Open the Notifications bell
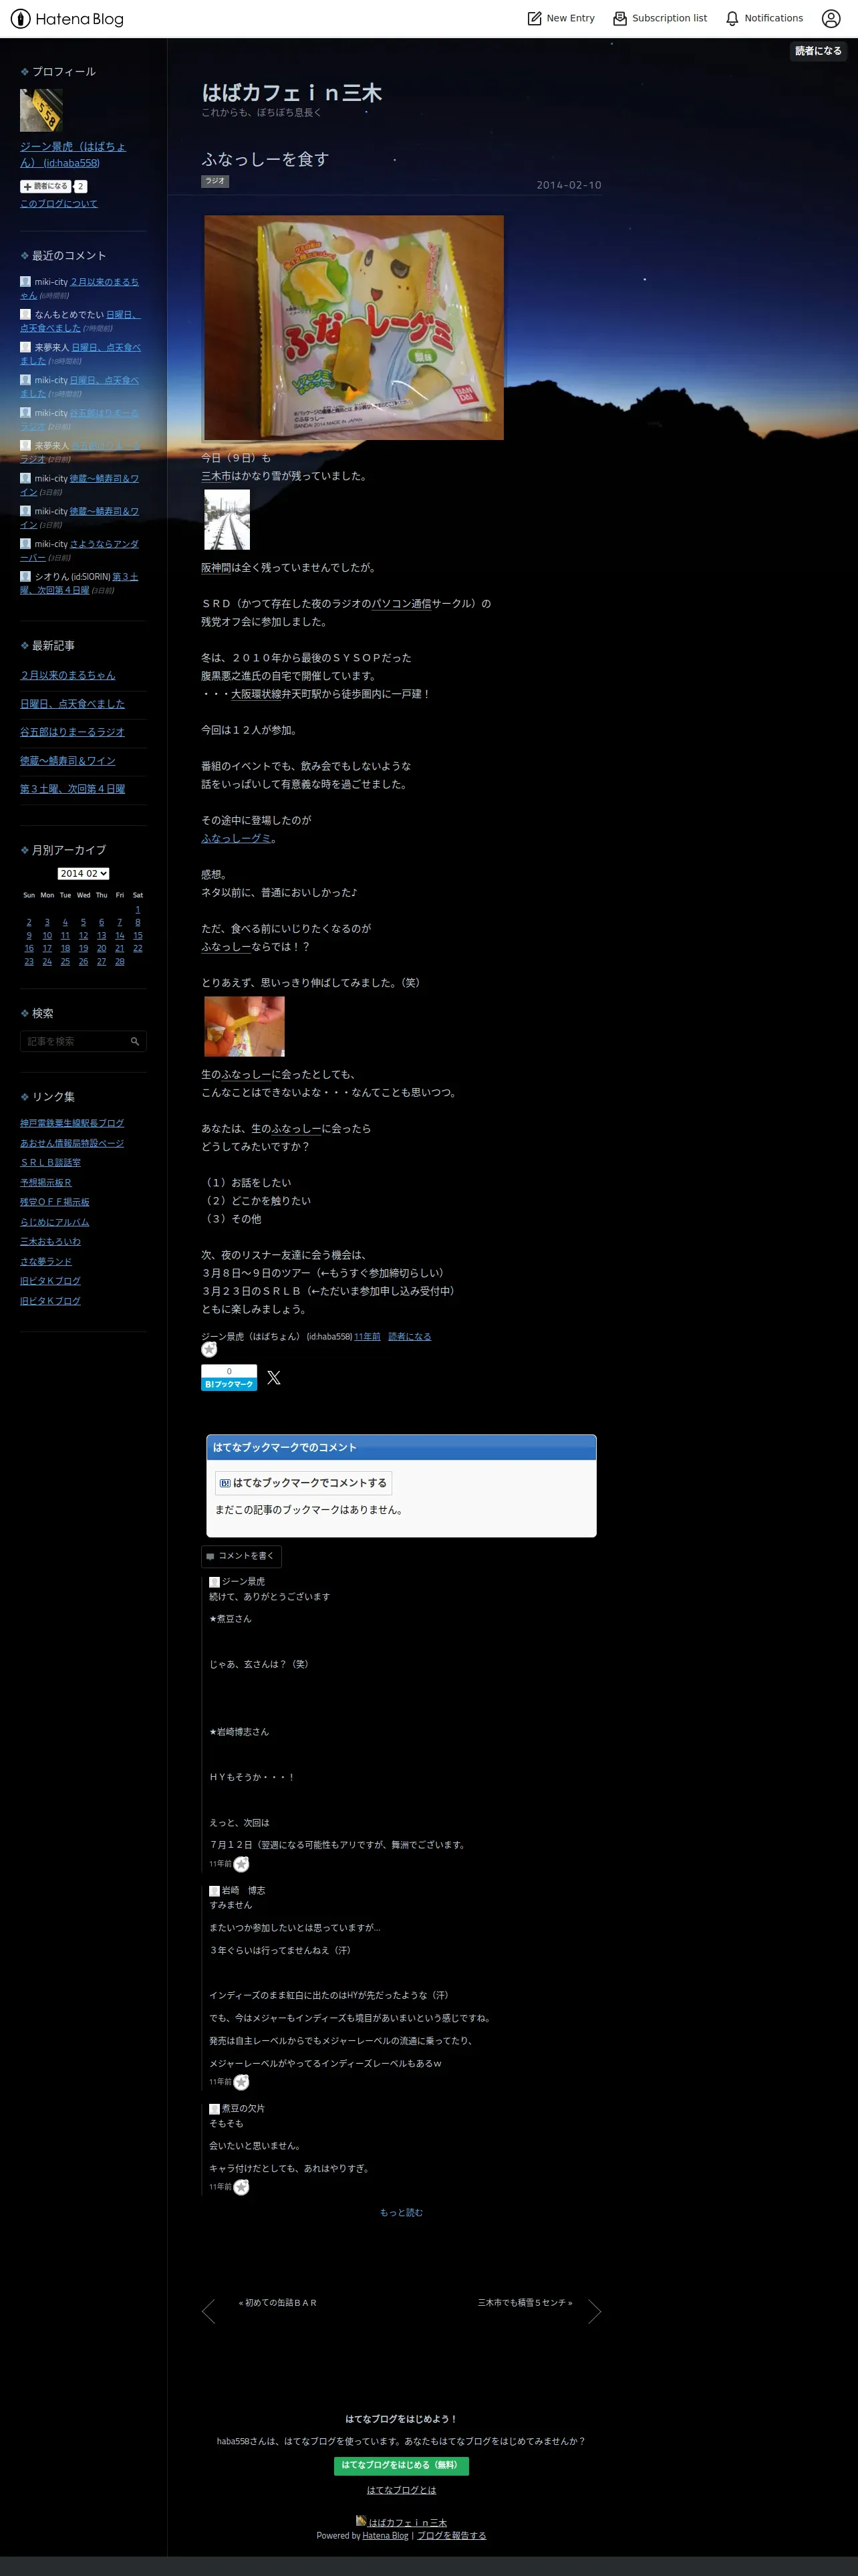Viewport: 858px width, 2576px height. (x=764, y=18)
